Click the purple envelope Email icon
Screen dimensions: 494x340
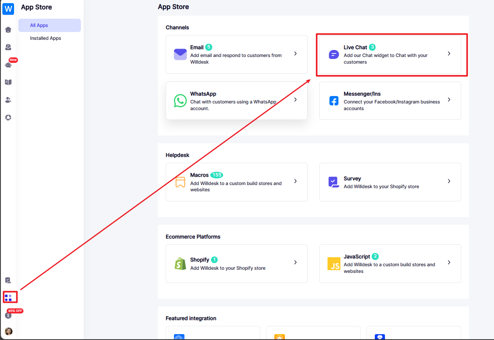click(x=180, y=54)
